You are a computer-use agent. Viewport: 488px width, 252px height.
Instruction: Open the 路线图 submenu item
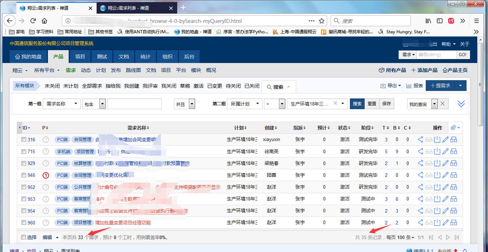pos(133,70)
